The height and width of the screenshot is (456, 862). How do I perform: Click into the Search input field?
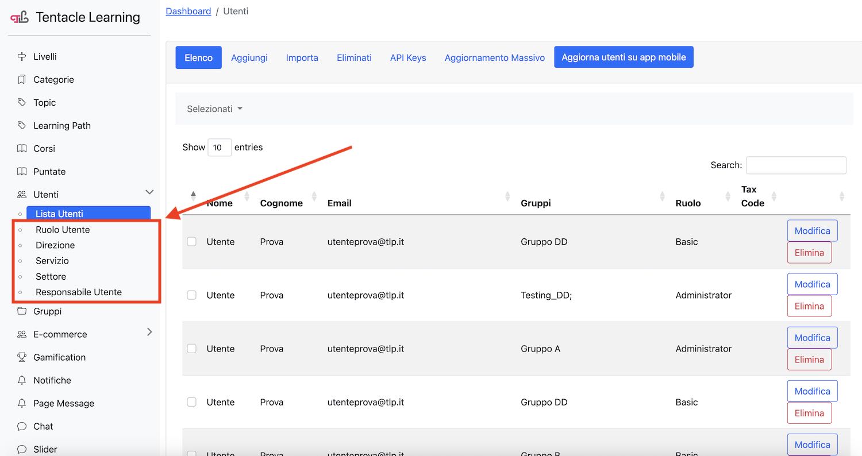click(796, 165)
